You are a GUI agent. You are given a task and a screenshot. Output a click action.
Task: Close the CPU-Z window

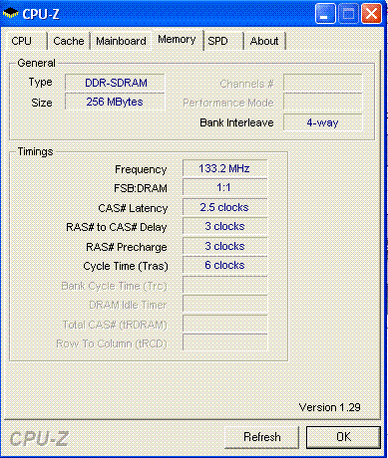(x=371, y=14)
